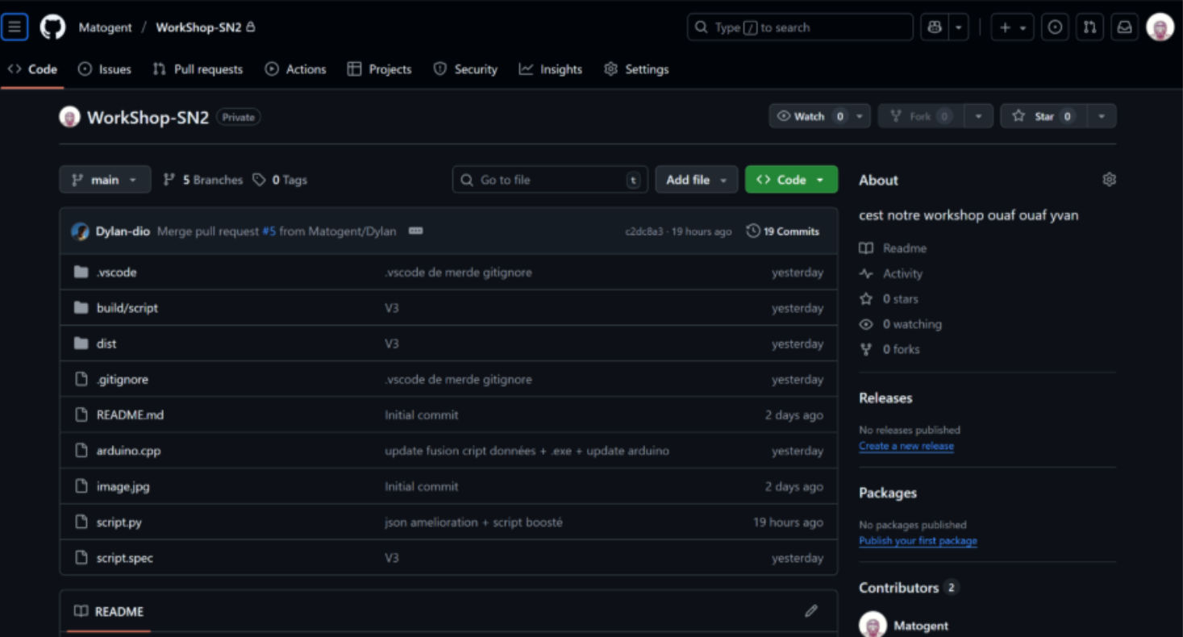1183x637 pixels.
Task: Open the create new plus dropdown
Action: pyautogui.click(x=1012, y=27)
